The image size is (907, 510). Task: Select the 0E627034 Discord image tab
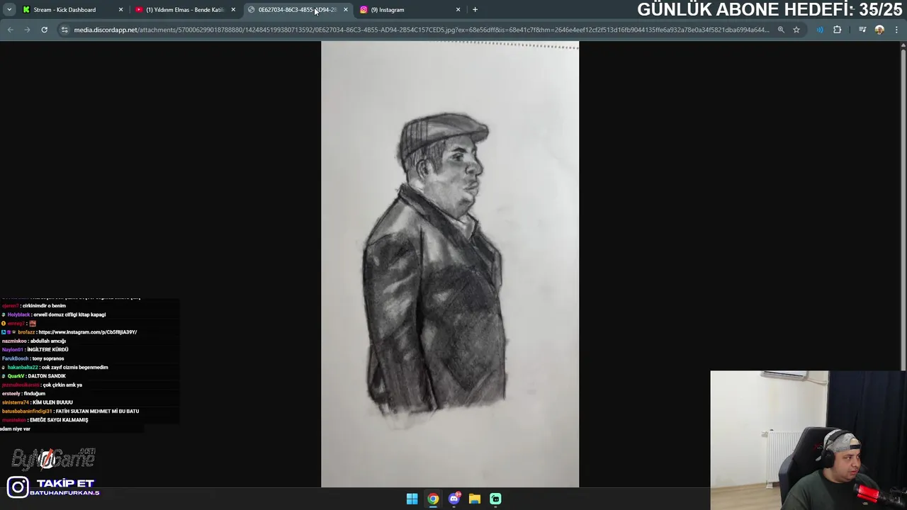pyautogui.click(x=297, y=10)
